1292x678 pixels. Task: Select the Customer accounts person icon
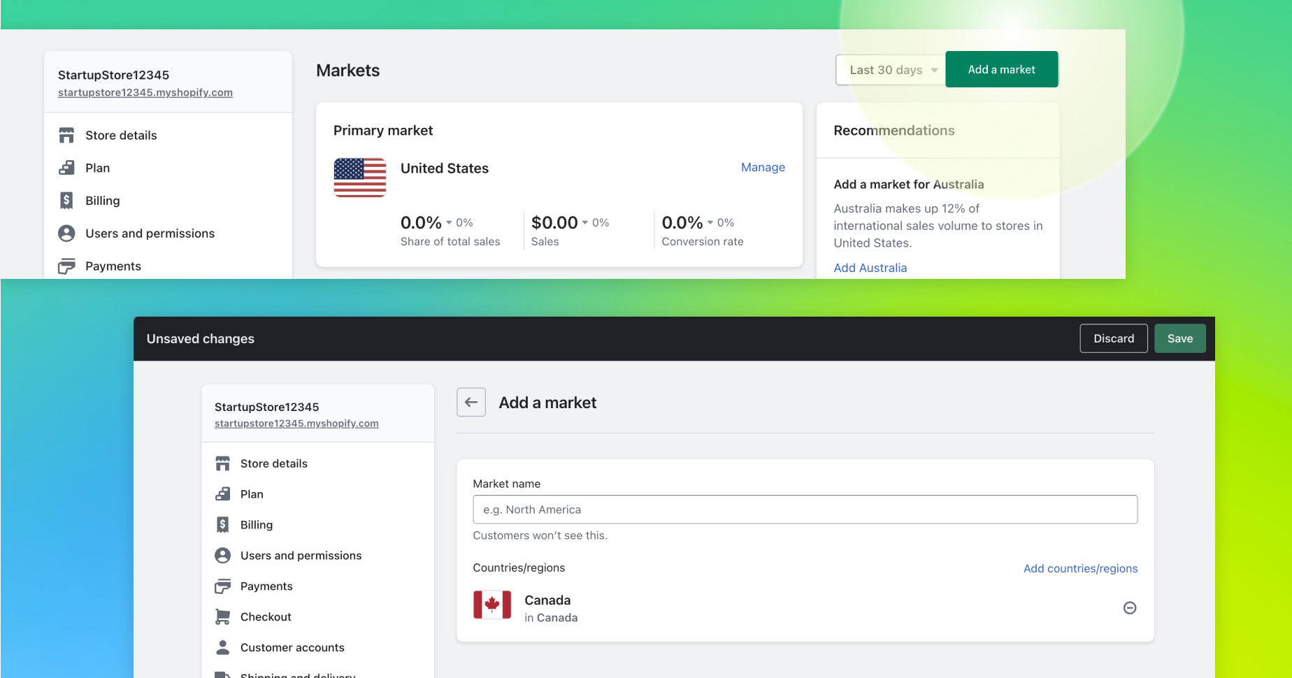pos(223,647)
